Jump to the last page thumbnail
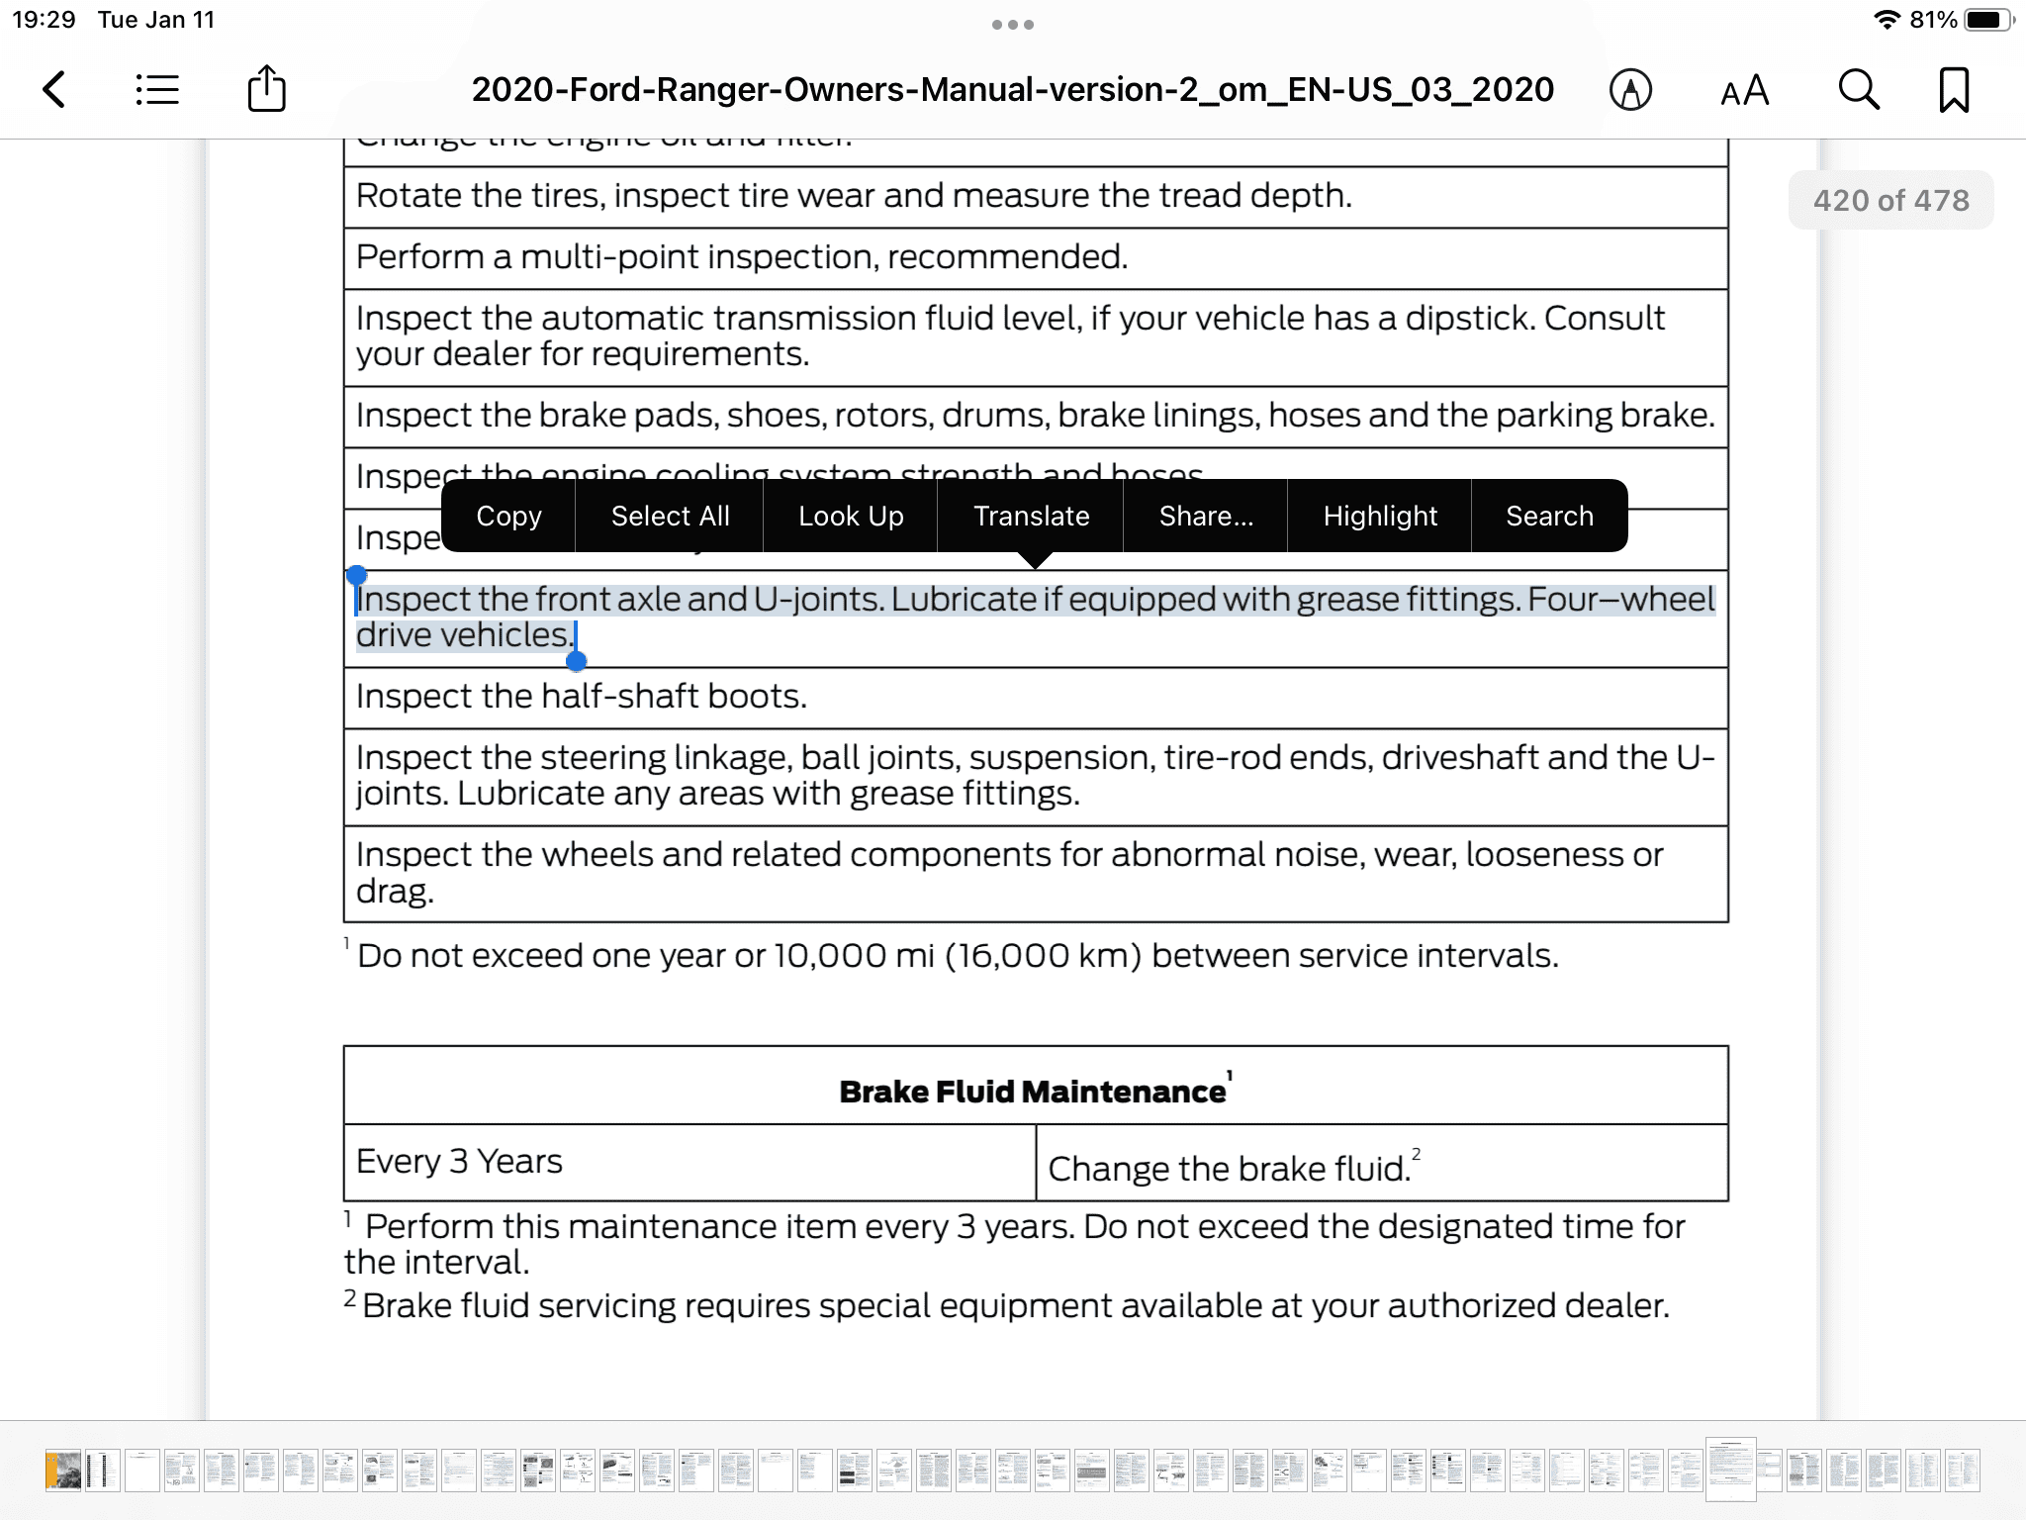The image size is (2026, 1520). point(1963,1471)
